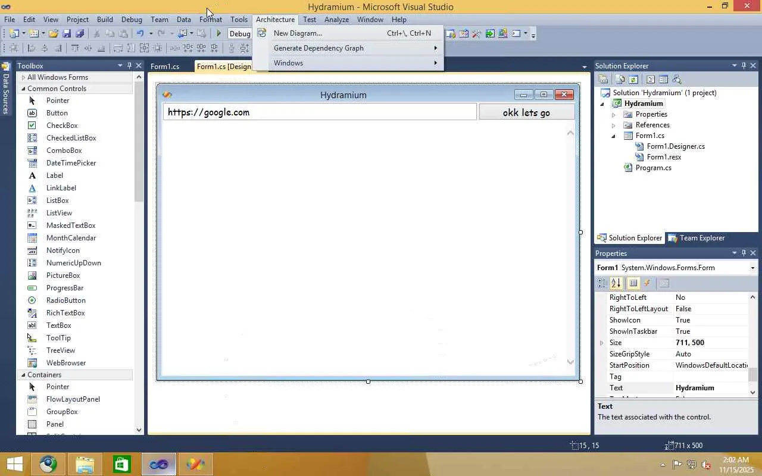The width and height of the screenshot is (762, 476).
Task: Open File Explorer from the taskbar
Action: [x=85, y=464]
